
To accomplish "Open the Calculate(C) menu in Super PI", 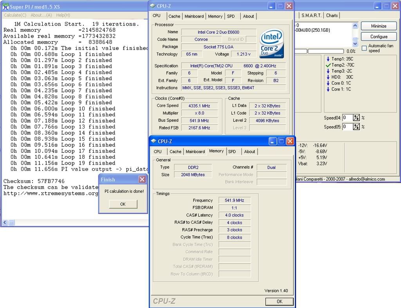I will (x=15, y=15).
